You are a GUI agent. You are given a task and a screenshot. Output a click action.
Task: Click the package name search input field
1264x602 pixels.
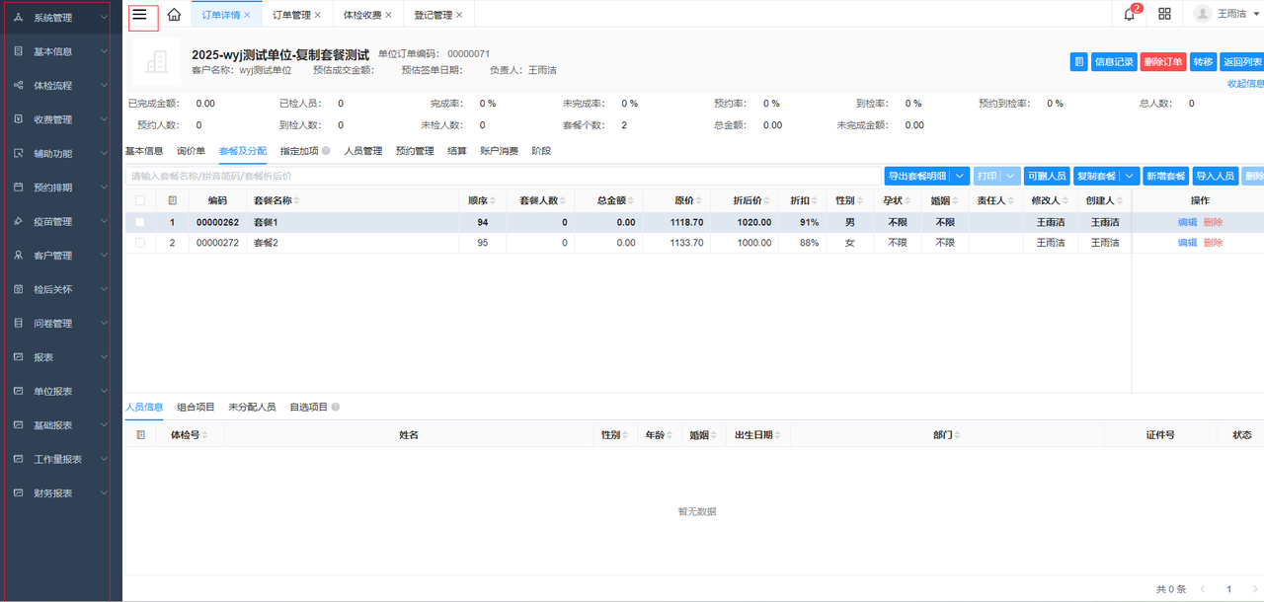tap(504, 176)
